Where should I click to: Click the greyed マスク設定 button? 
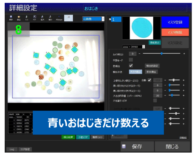[175, 43]
